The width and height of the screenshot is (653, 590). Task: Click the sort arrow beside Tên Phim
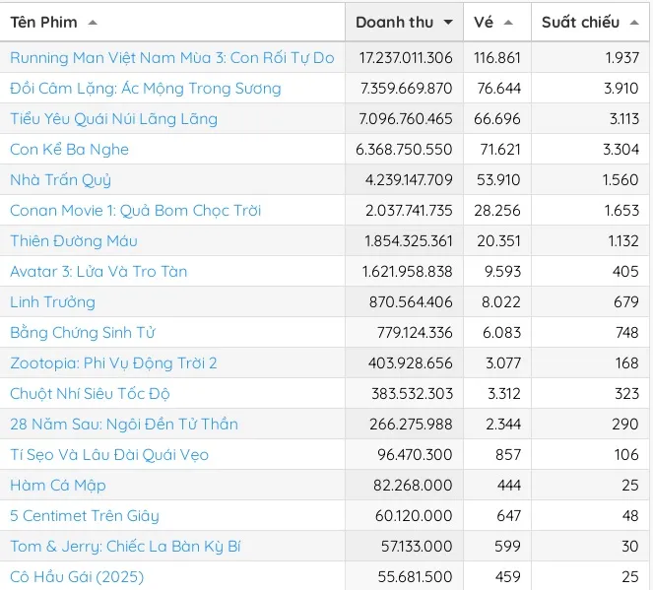pyautogui.click(x=93, y=23)
